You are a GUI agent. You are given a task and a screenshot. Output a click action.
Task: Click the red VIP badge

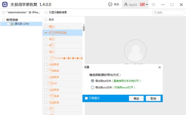pyautogui.click(x=142, y=5)
